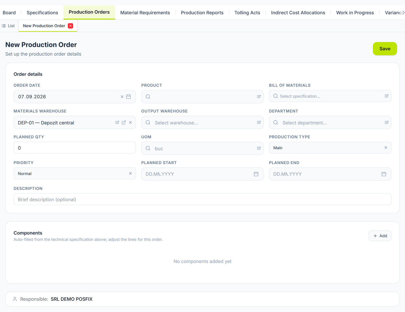Open the Bill of Materials list icon
This screenshot has width=405, height=312.
click(386, 96)
